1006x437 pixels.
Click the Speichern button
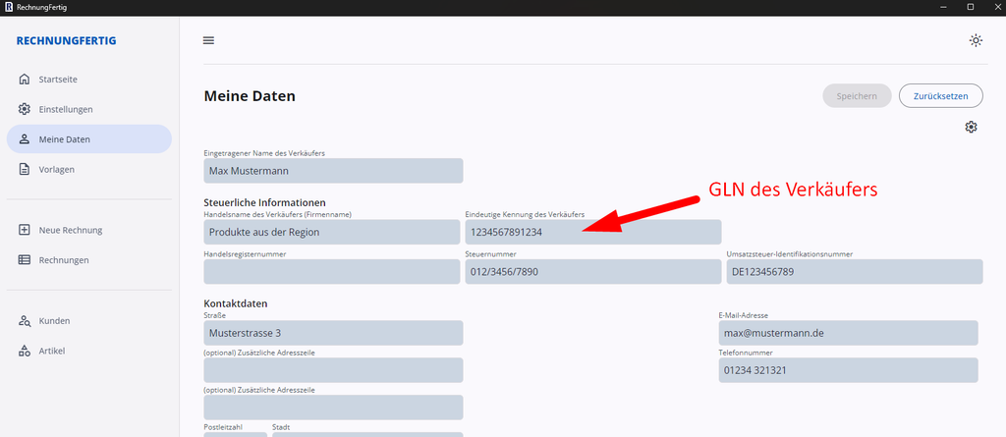point(857,95)
